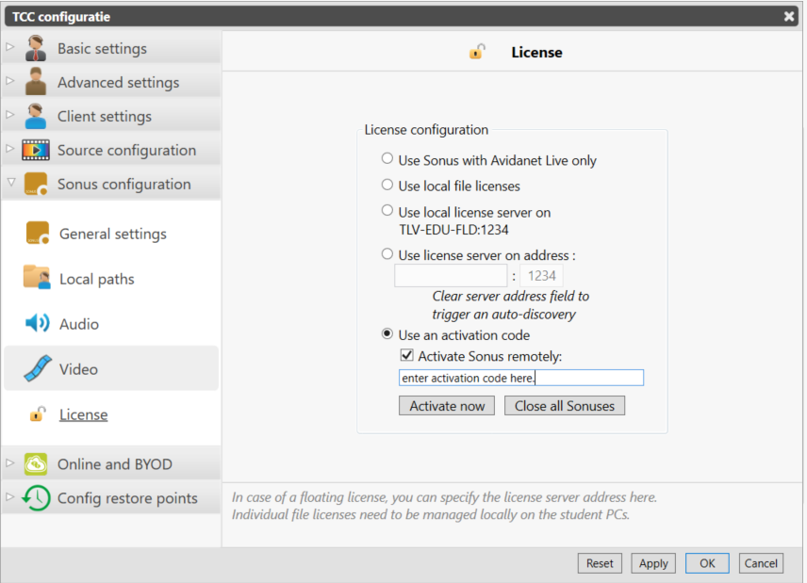
Task: Open the Audio speaker icon
Action: (x=37, y=323)
